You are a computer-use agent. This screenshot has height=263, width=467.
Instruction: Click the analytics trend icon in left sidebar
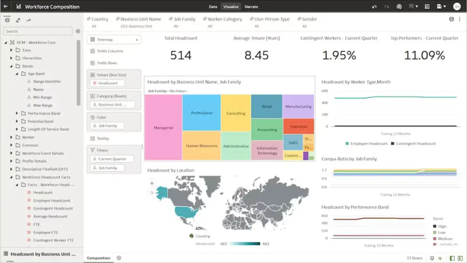point(28,19)
